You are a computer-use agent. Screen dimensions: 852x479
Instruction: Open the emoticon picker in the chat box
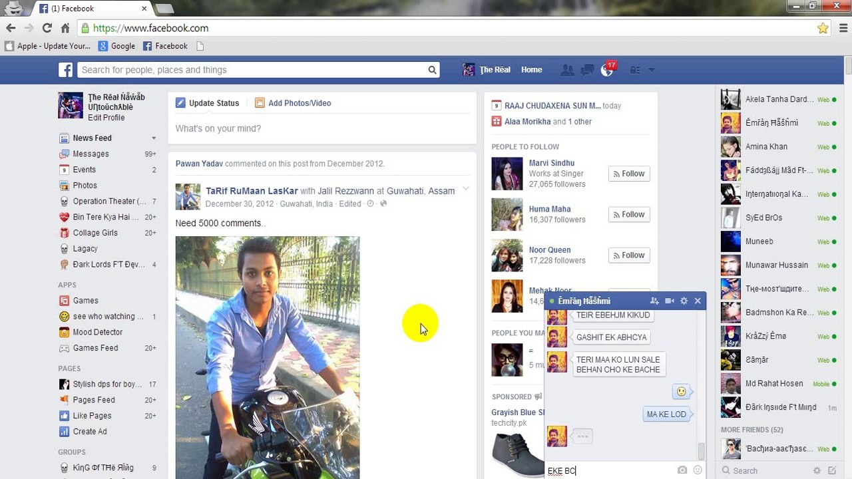698,470
